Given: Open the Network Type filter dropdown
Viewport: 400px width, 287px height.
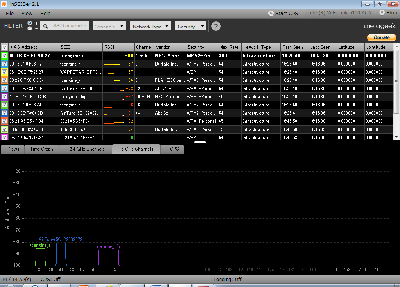Looking at the screenshot, I should [150, 26].
